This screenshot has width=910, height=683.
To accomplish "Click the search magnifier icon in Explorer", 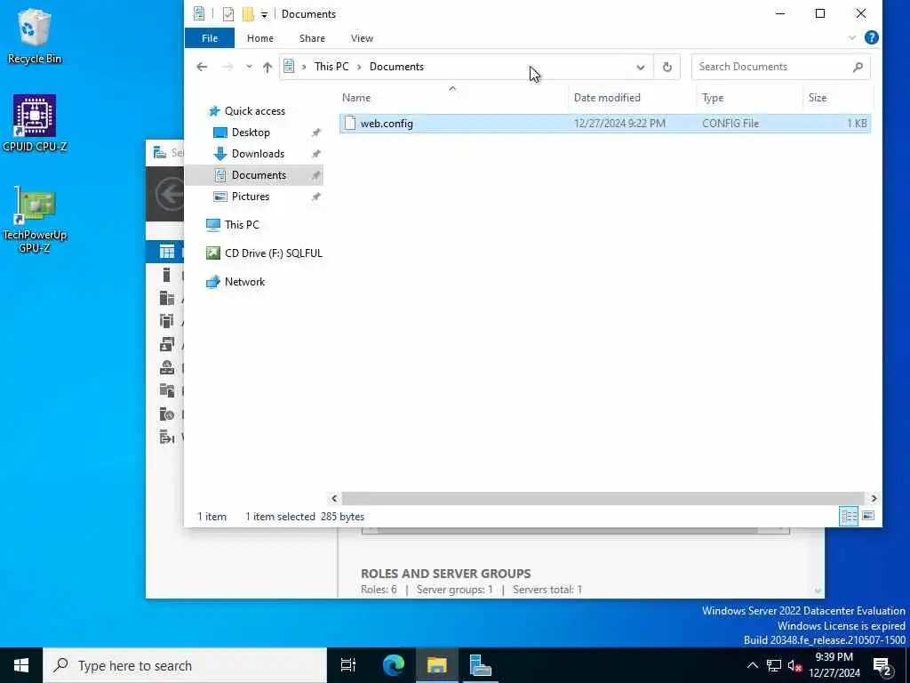I will [858, 67].
